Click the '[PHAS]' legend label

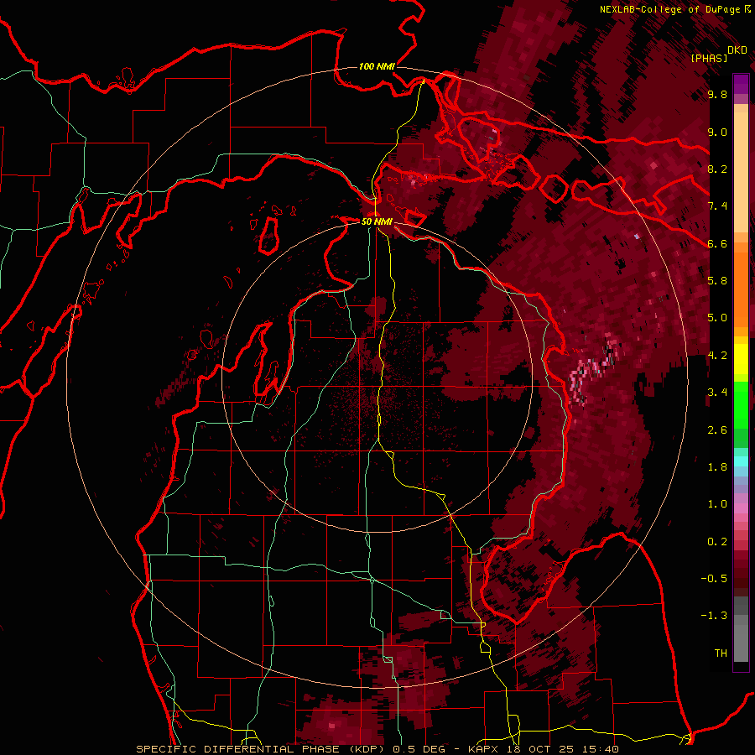tap(709, 58)
